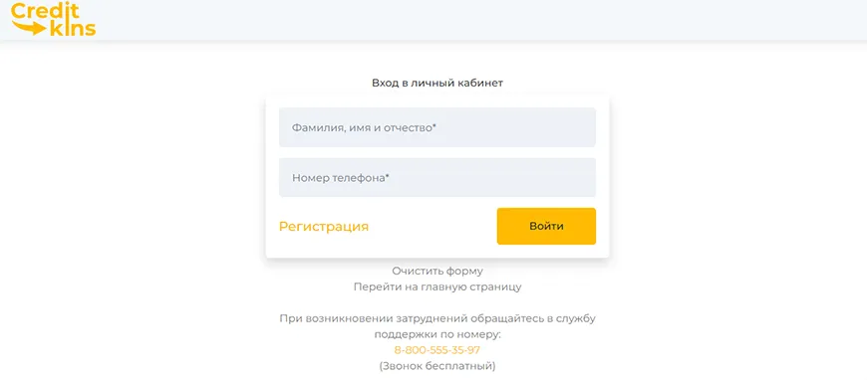
Task: Start sign-up via the yellow Регистрация text
Action: pos(324,227)
